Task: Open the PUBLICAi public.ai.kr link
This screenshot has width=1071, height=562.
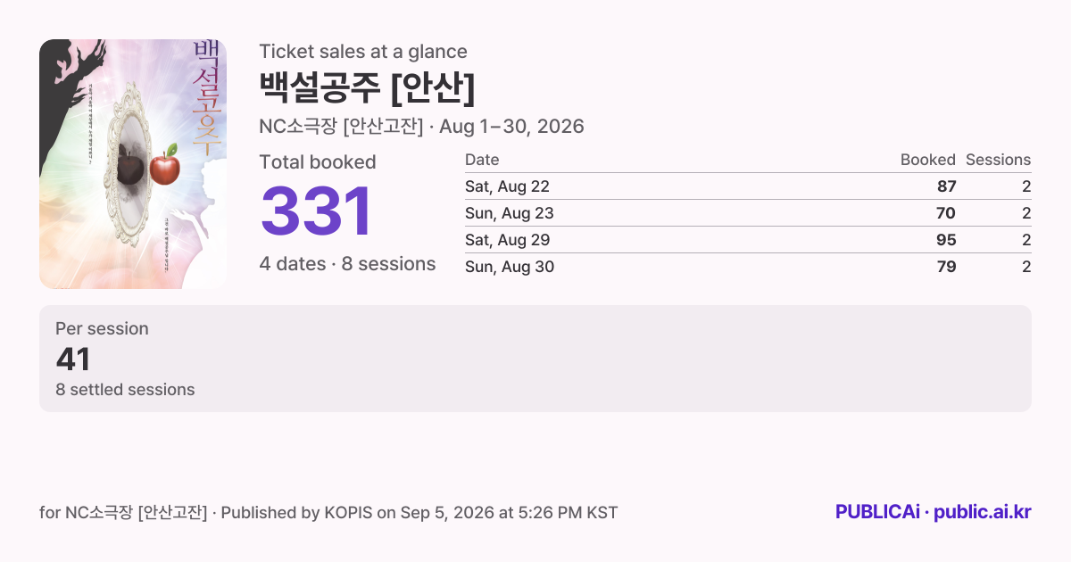Action: tap(934, 512)
